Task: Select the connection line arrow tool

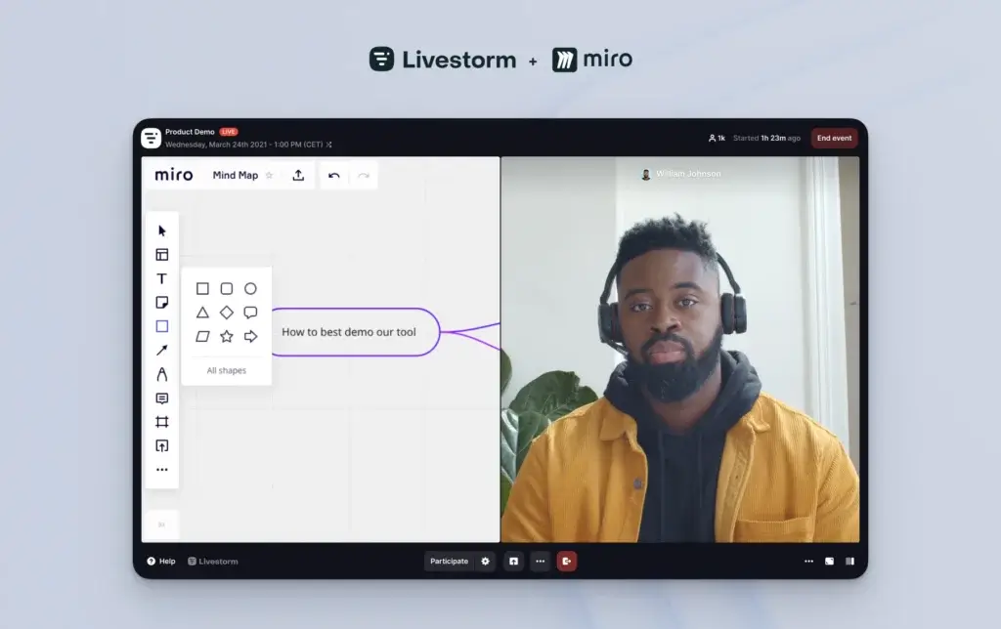Action: (x=162, y=351)
